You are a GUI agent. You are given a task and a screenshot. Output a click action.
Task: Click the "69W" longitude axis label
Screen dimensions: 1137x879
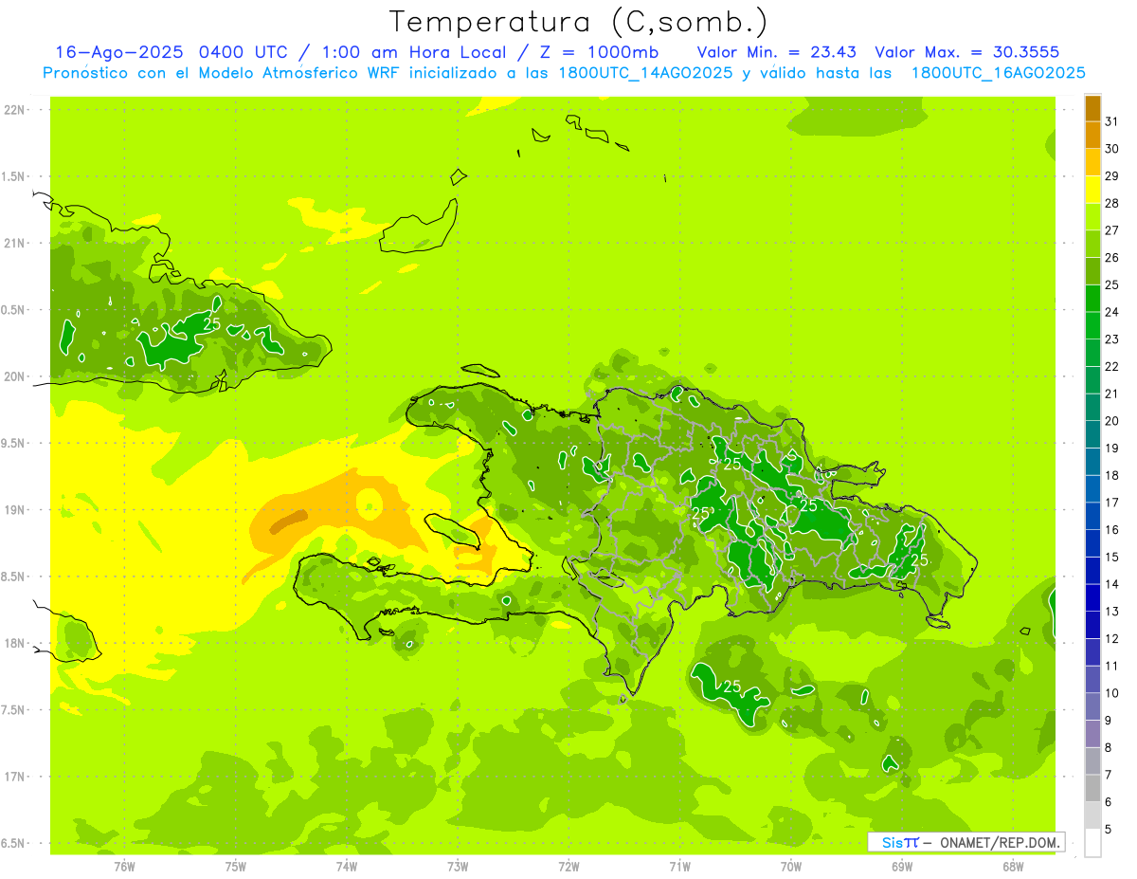click(901, 867)
